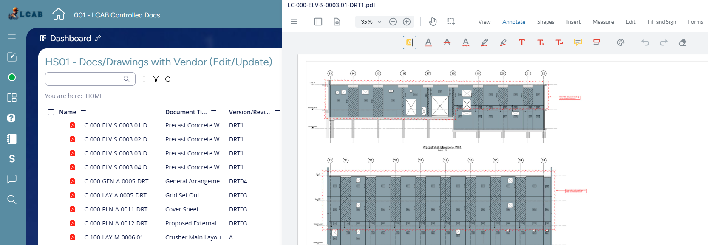The width and height of the screenshot is (708, 245).
Task: Toggle the PDF viewer left panel
Action: [x=318, y=22]
